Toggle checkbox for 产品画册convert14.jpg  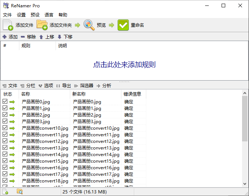(x=5, y=154)
